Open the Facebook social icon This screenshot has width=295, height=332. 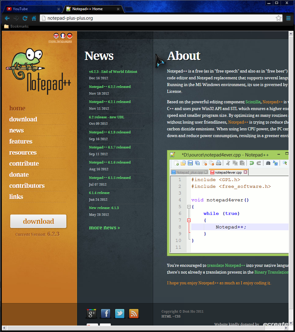(106, 314)
